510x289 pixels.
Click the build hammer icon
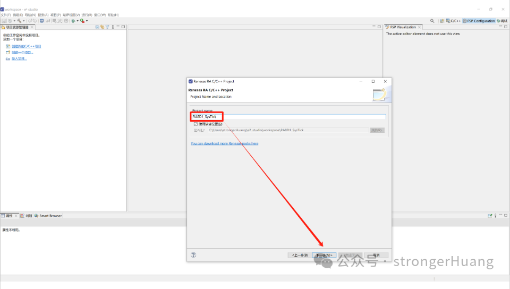coord(19,21)
